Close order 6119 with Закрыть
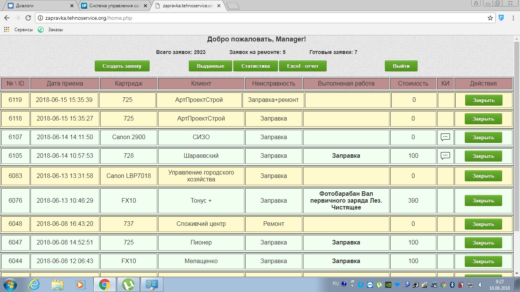The height and width of the screenshot is (292, 520). pos(483,100)
